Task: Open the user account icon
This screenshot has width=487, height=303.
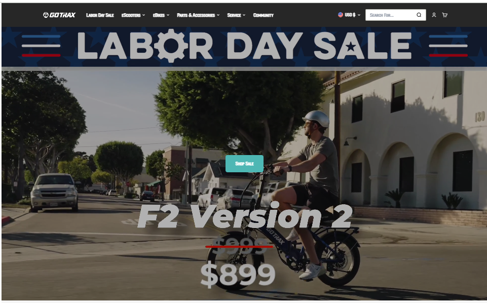Action: 434,15
